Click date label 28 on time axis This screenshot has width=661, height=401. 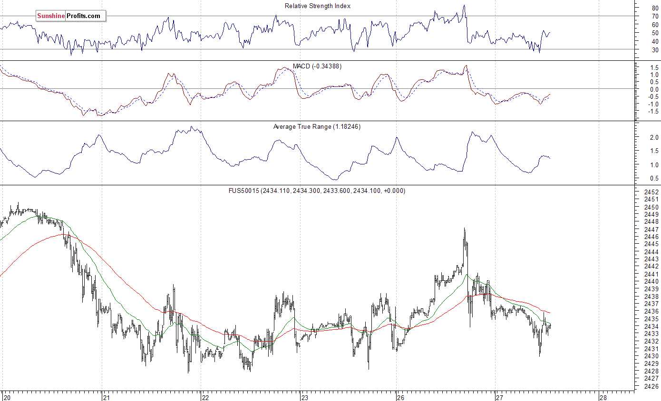(x=603, y=397)
